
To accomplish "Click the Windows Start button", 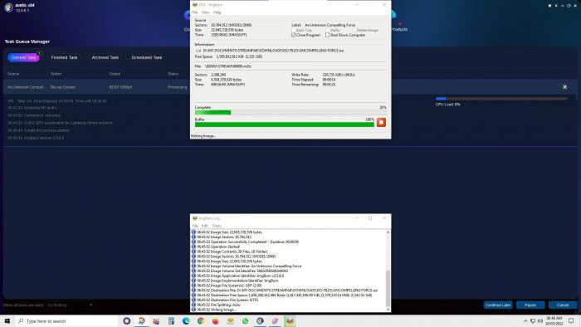I will point(7,320).
